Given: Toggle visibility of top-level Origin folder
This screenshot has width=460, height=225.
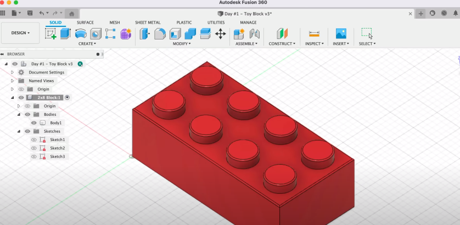Looking at the screenshot, I should click(x=21, y=89).
